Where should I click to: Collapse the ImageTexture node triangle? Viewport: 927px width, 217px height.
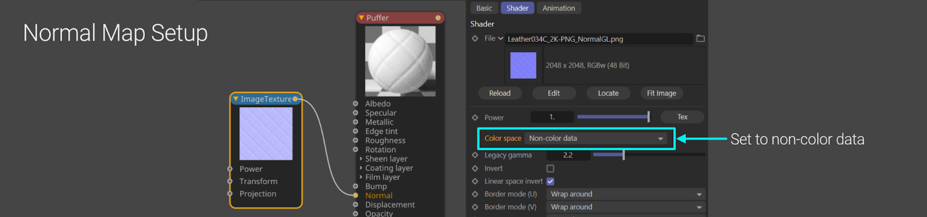(x=236, y=99)
